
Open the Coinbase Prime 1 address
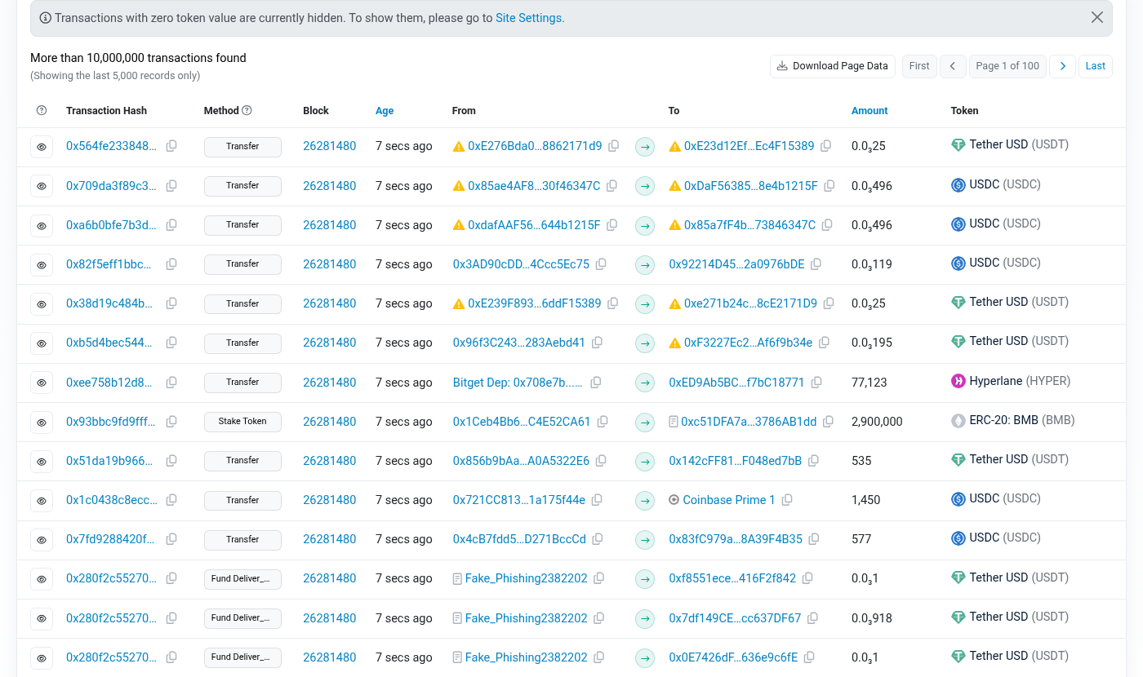tap(729, 500)
